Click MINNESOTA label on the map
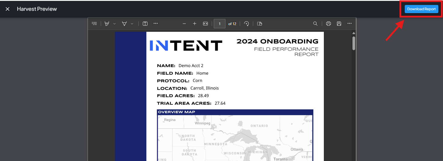Screen dimensions: 443x161 [216, 144]
